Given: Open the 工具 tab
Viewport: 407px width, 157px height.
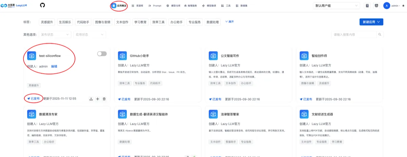Looking at the screenshot, I should [x=226, y=6].
